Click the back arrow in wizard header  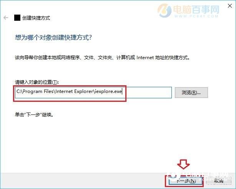[x=6, y=18]
